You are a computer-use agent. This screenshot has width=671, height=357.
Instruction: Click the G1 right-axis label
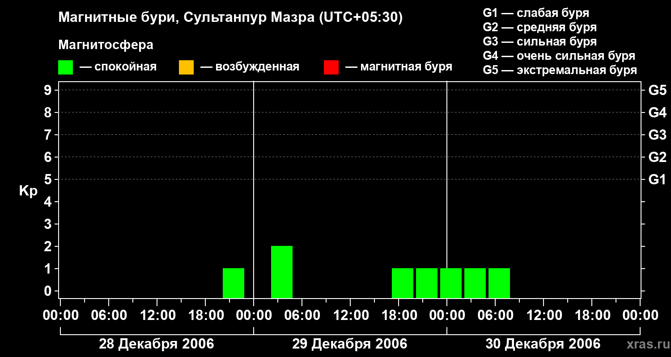658,179
